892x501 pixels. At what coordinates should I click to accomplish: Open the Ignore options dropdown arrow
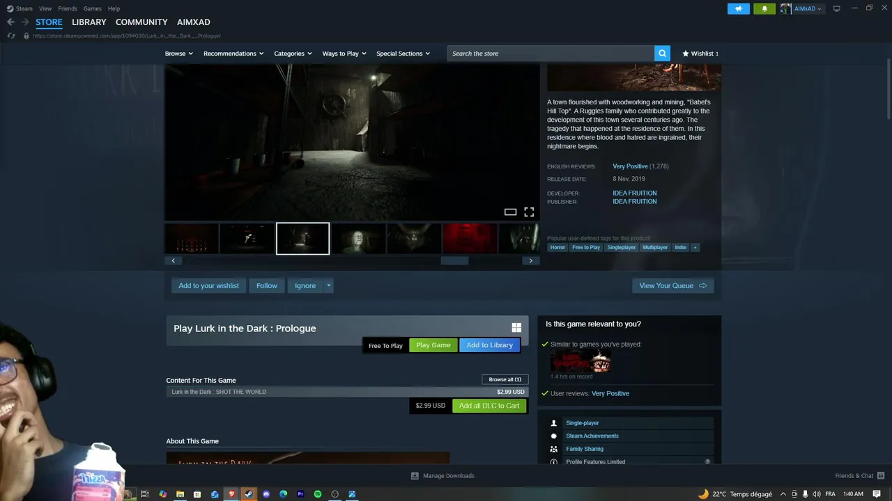(x=328, y=285)
